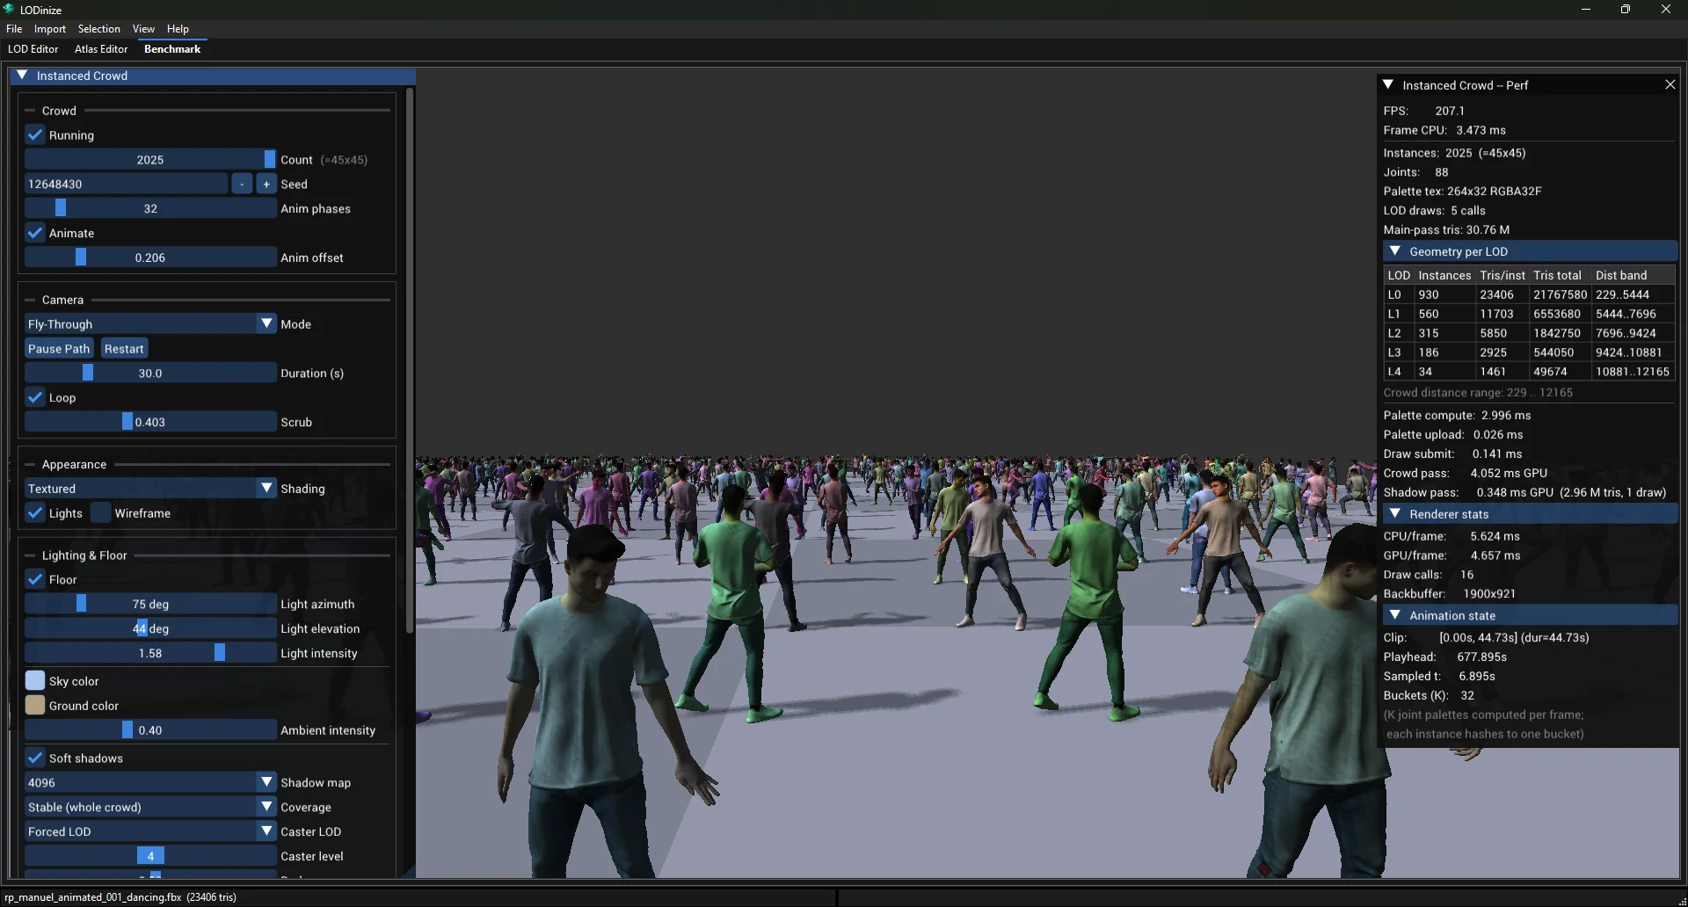Click the Pause Path button
Screen dimensions: 1688x907
click(59, 349)
